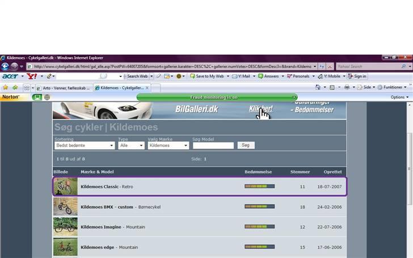413x258 pixels.
Task: Click the Kildemoes BMX custom thumbnail
Action: click(x=65, y=207)
